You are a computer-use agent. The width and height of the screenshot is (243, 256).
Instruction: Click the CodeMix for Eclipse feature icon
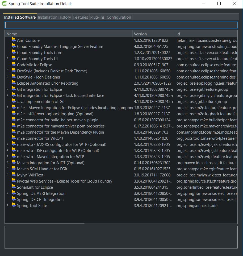coord(14,64)
